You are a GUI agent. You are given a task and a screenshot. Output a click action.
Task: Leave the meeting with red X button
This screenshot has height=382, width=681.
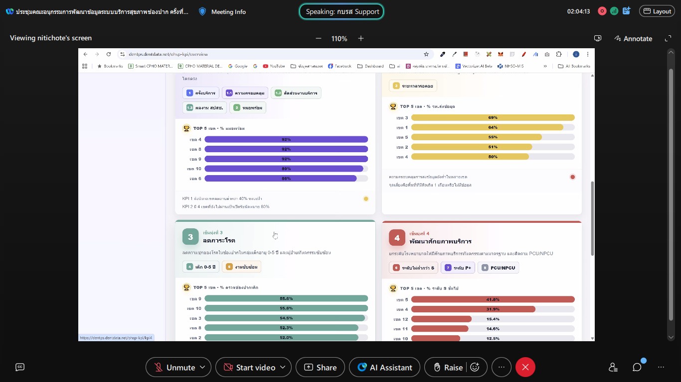(x=525, y=368)
